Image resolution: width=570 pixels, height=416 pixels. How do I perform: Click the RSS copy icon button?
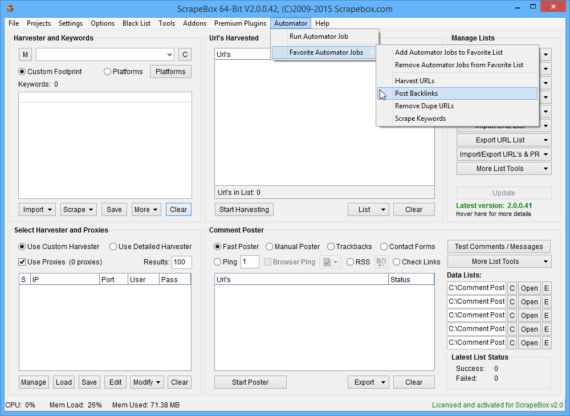click(x=381, y=262)
